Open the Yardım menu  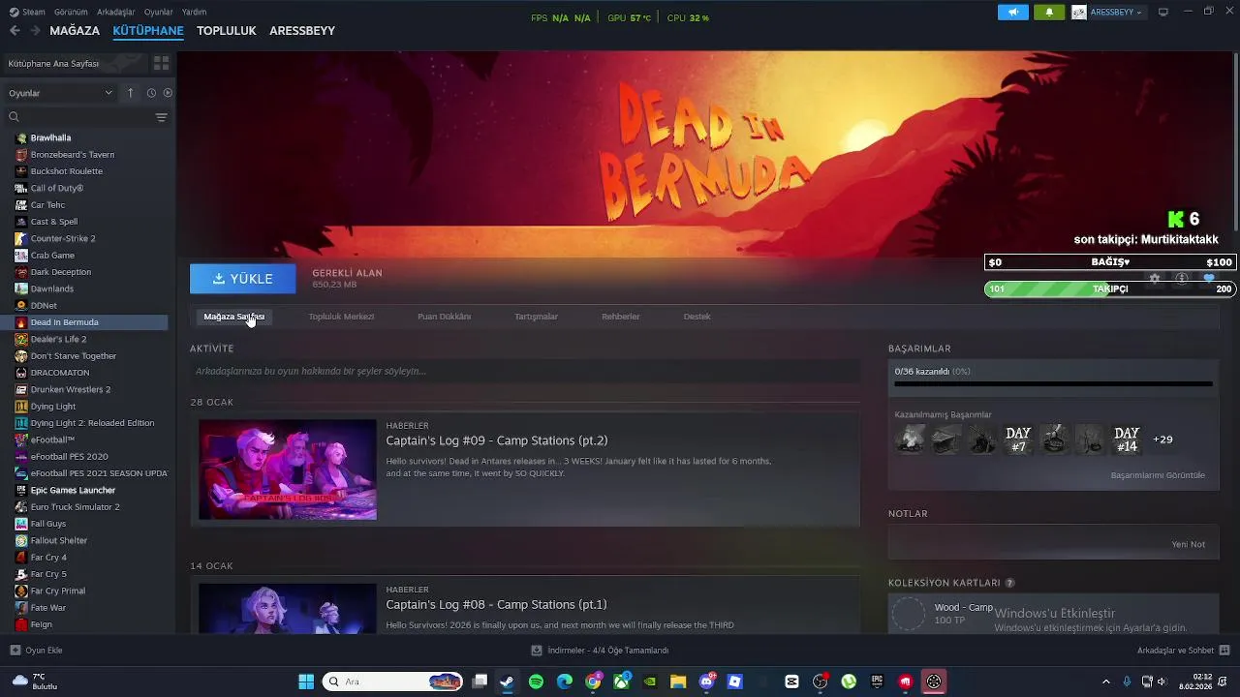click(x=195, y=12)
